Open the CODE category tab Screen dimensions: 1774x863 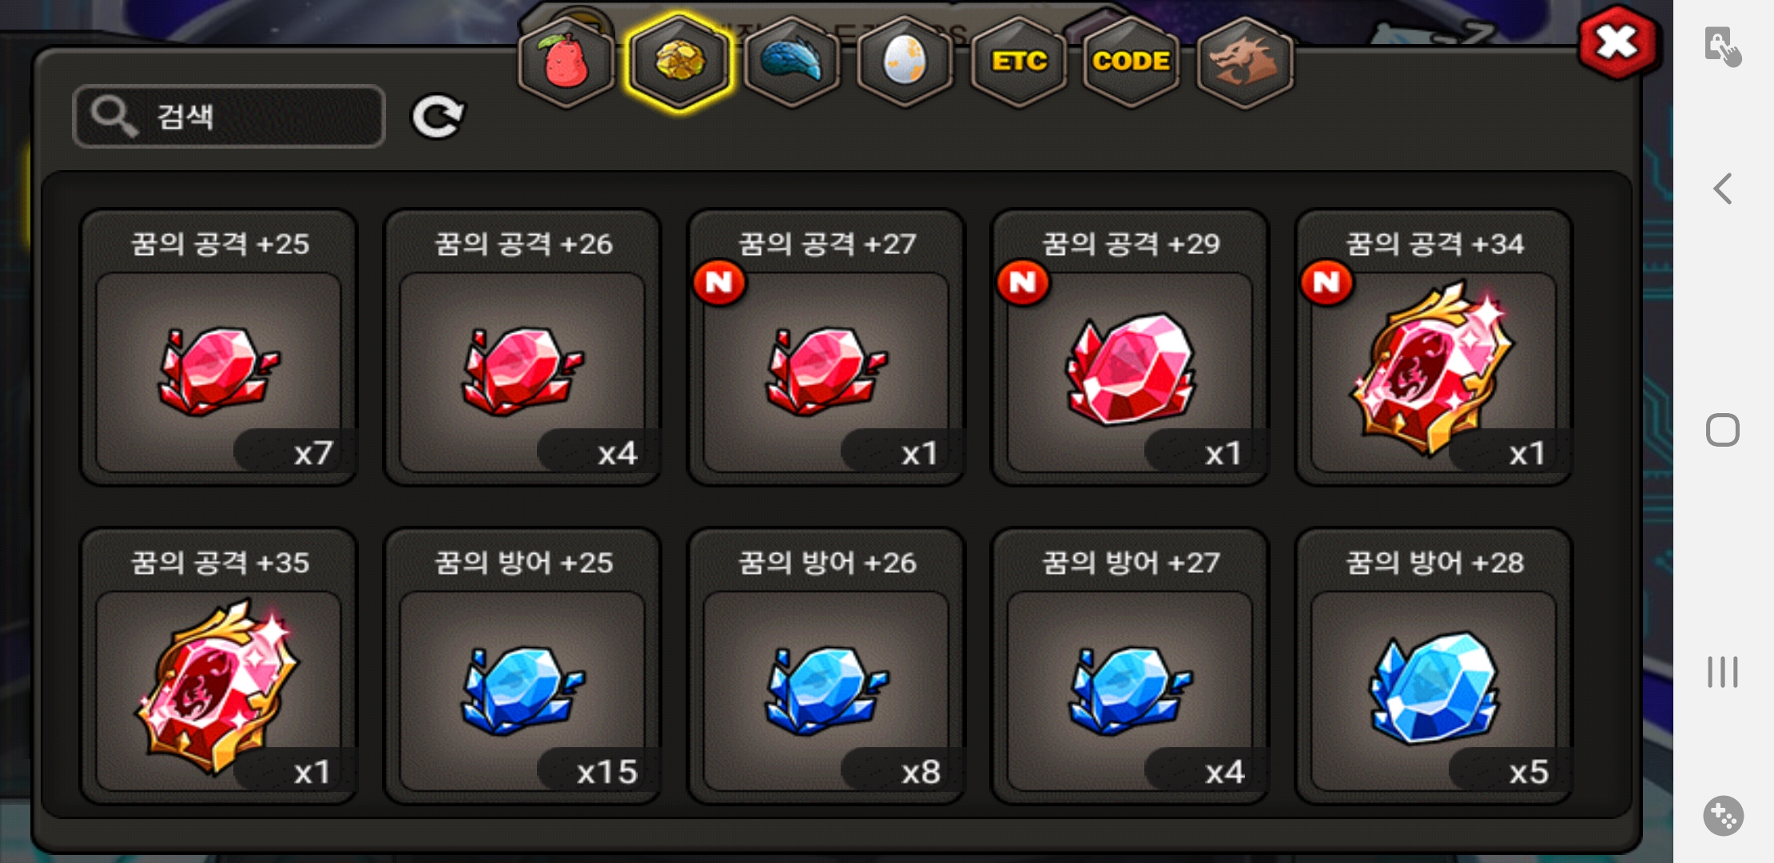pos(1132,62)
